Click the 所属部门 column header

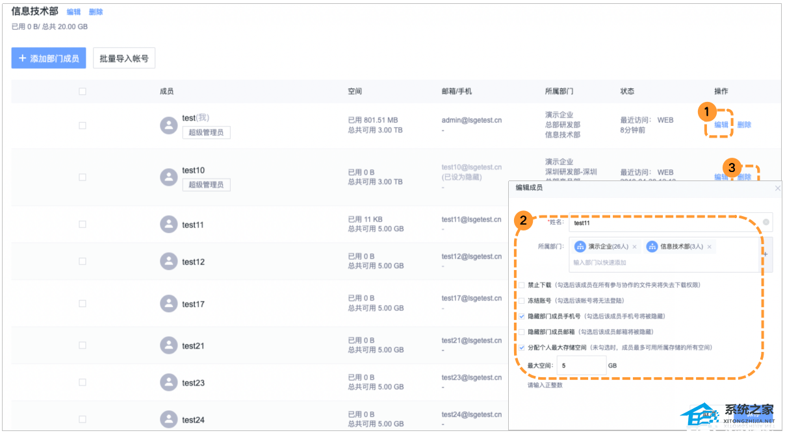click(x=560, y=92)
